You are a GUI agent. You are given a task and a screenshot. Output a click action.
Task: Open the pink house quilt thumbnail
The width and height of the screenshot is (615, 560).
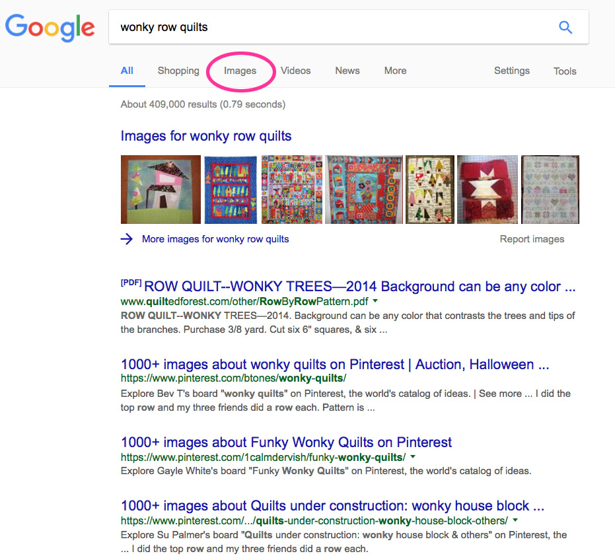click(x=161, y=190)
